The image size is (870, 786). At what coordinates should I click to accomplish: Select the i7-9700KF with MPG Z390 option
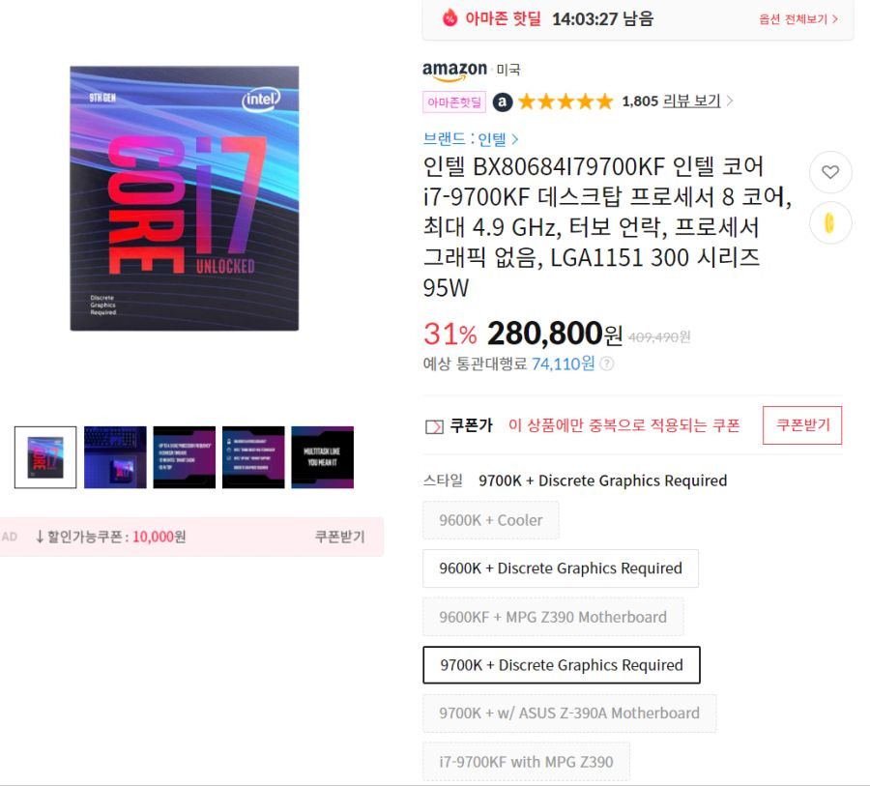pos(526,762)
